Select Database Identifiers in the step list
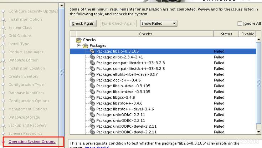This screenshot has height=148, width=262. pyautogui.click(x=26, y=93)
